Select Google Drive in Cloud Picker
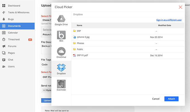The width and height of the screenshot is (190, 112). pyautogui.click(x=61, y=20)
